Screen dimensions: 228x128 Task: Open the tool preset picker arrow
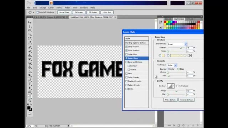tap(33, 12)
